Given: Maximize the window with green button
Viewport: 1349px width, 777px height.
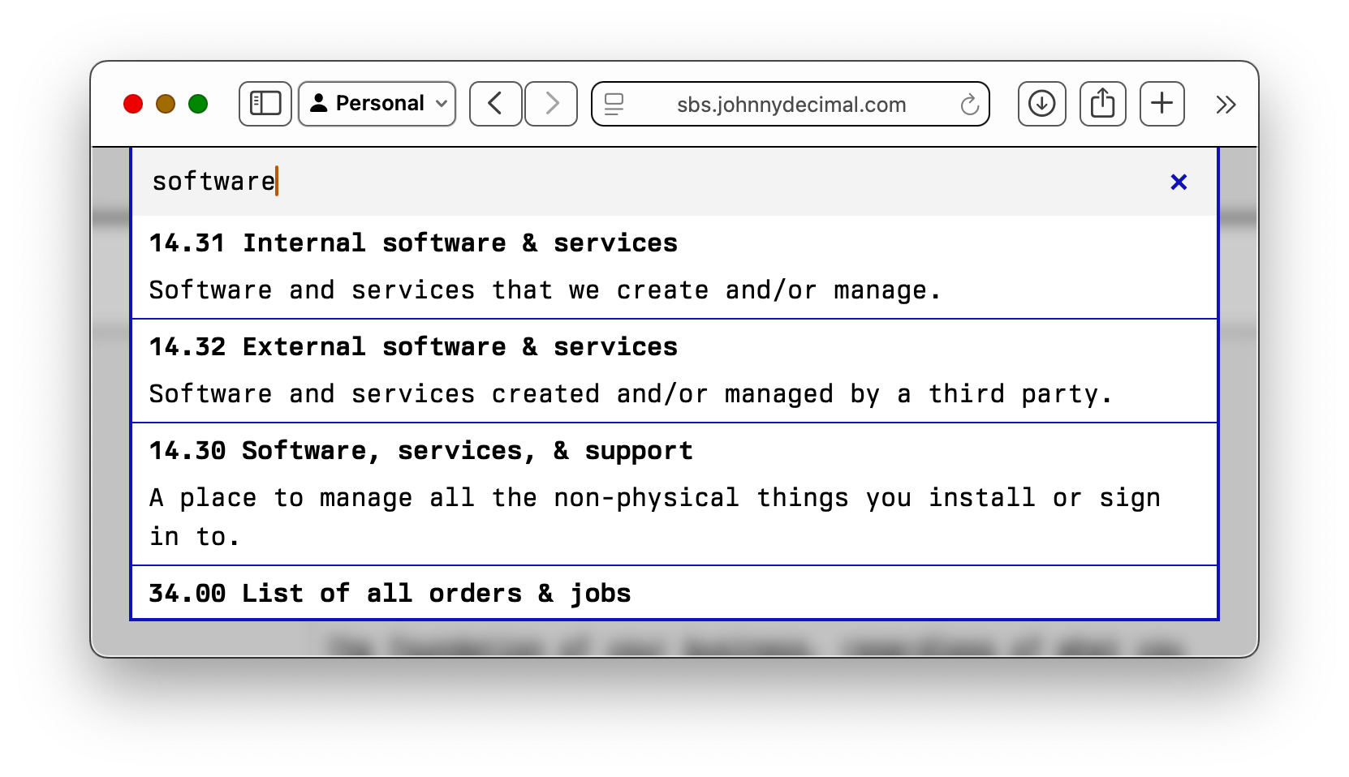Looking at the screenshot, I should coord(198,104).
